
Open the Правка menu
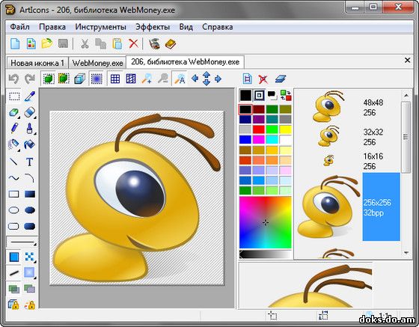[52, 27]
